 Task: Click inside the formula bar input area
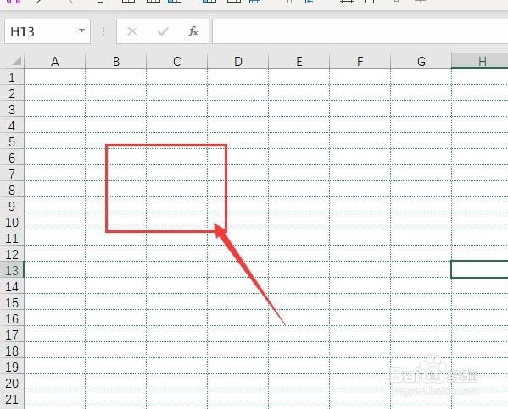[x=360, y=31]
